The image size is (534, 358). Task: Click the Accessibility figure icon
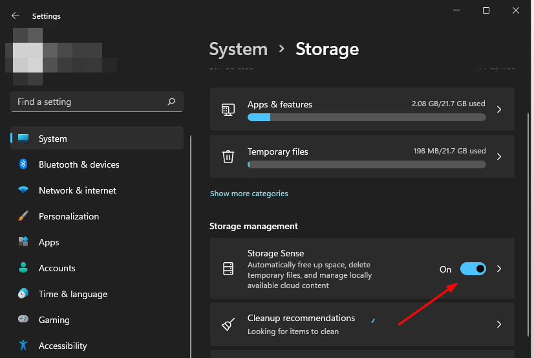point(23,346)
